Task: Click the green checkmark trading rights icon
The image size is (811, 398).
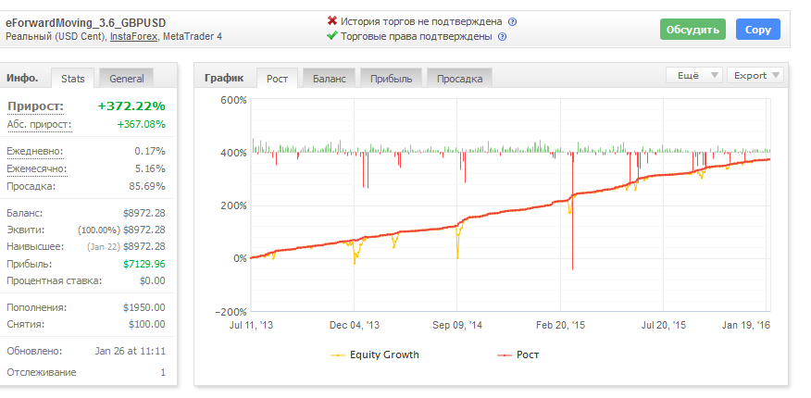Action: click(x=332, y=36)
